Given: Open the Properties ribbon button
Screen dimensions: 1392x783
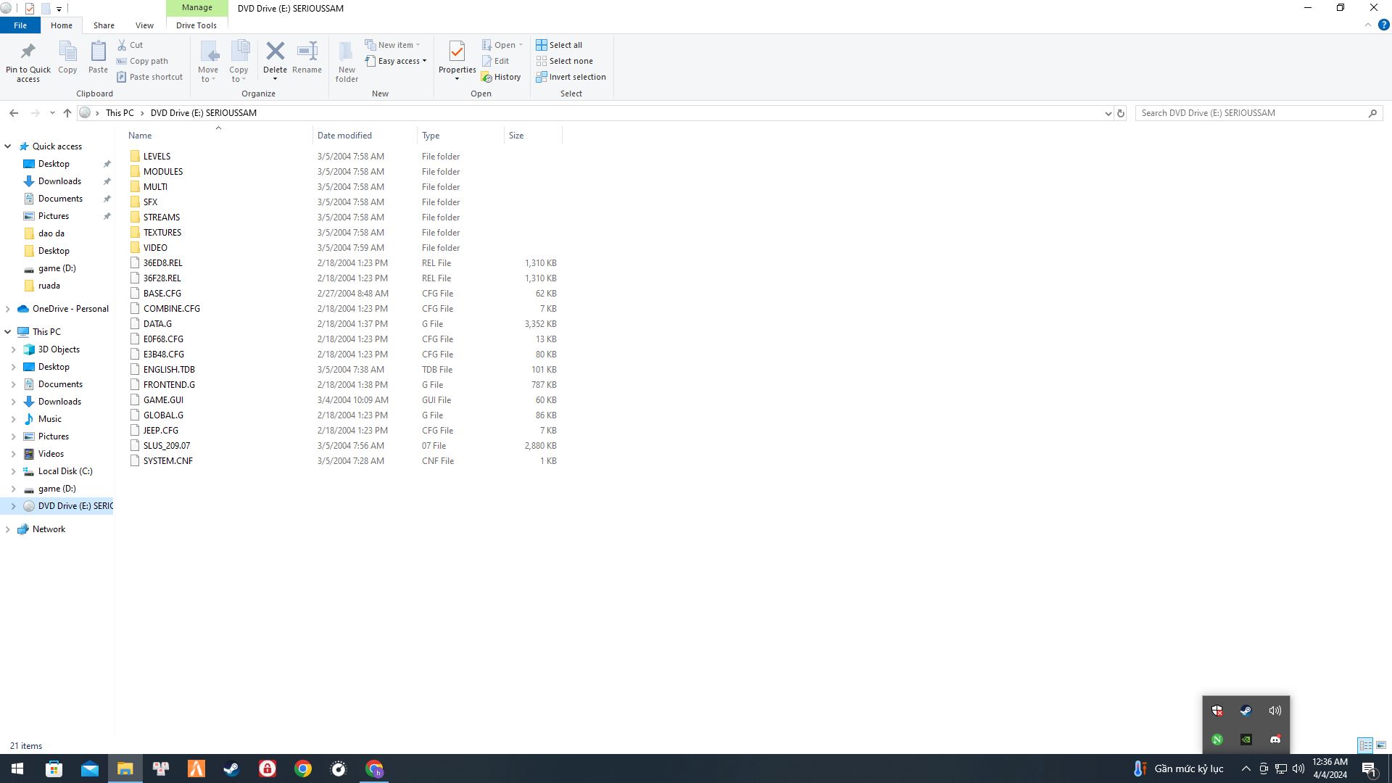Looking at the screenshot, I should [457, 51].
